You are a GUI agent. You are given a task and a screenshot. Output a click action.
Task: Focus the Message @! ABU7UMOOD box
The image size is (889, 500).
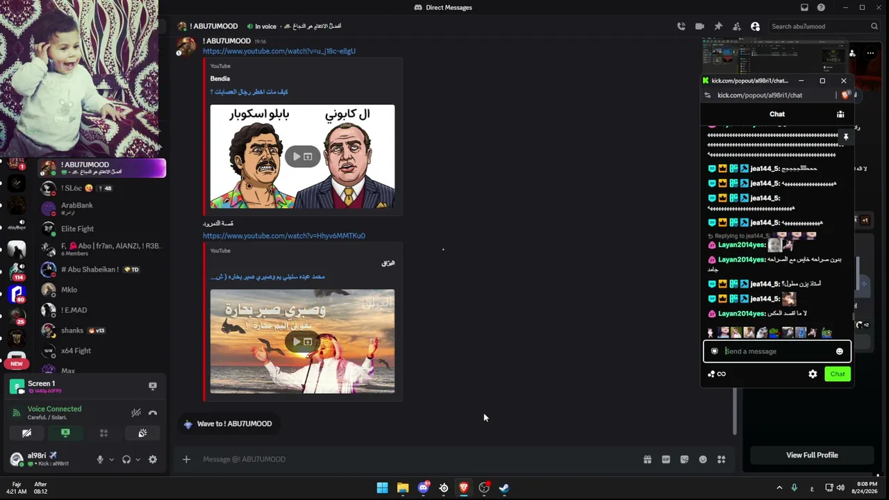point(417,459)
